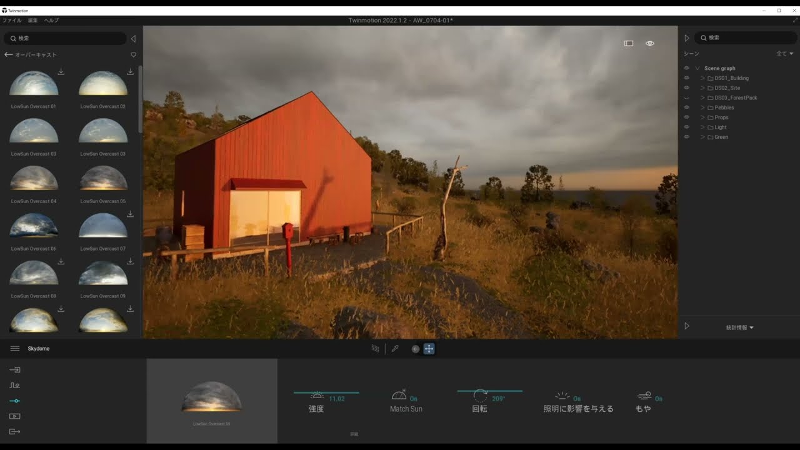Open the Context tool icon below Import
This screenshot has height=450, width=800.
tap(15, 386)
